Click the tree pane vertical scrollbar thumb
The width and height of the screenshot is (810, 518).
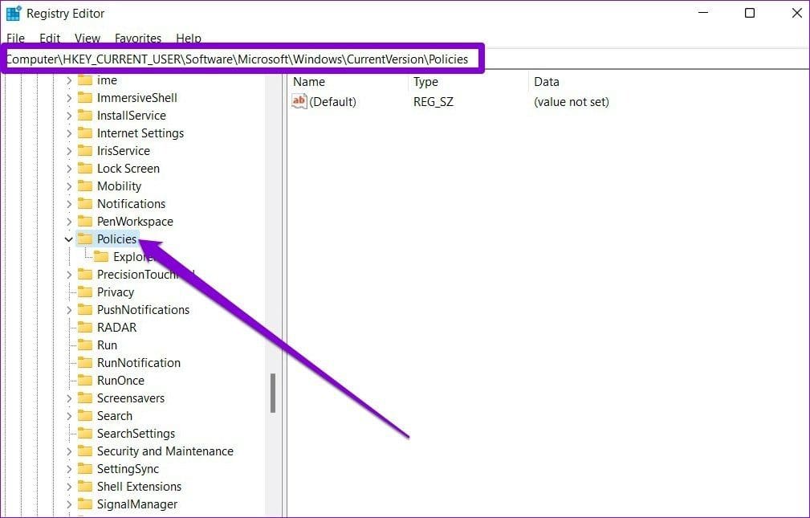tap(273, 394)
